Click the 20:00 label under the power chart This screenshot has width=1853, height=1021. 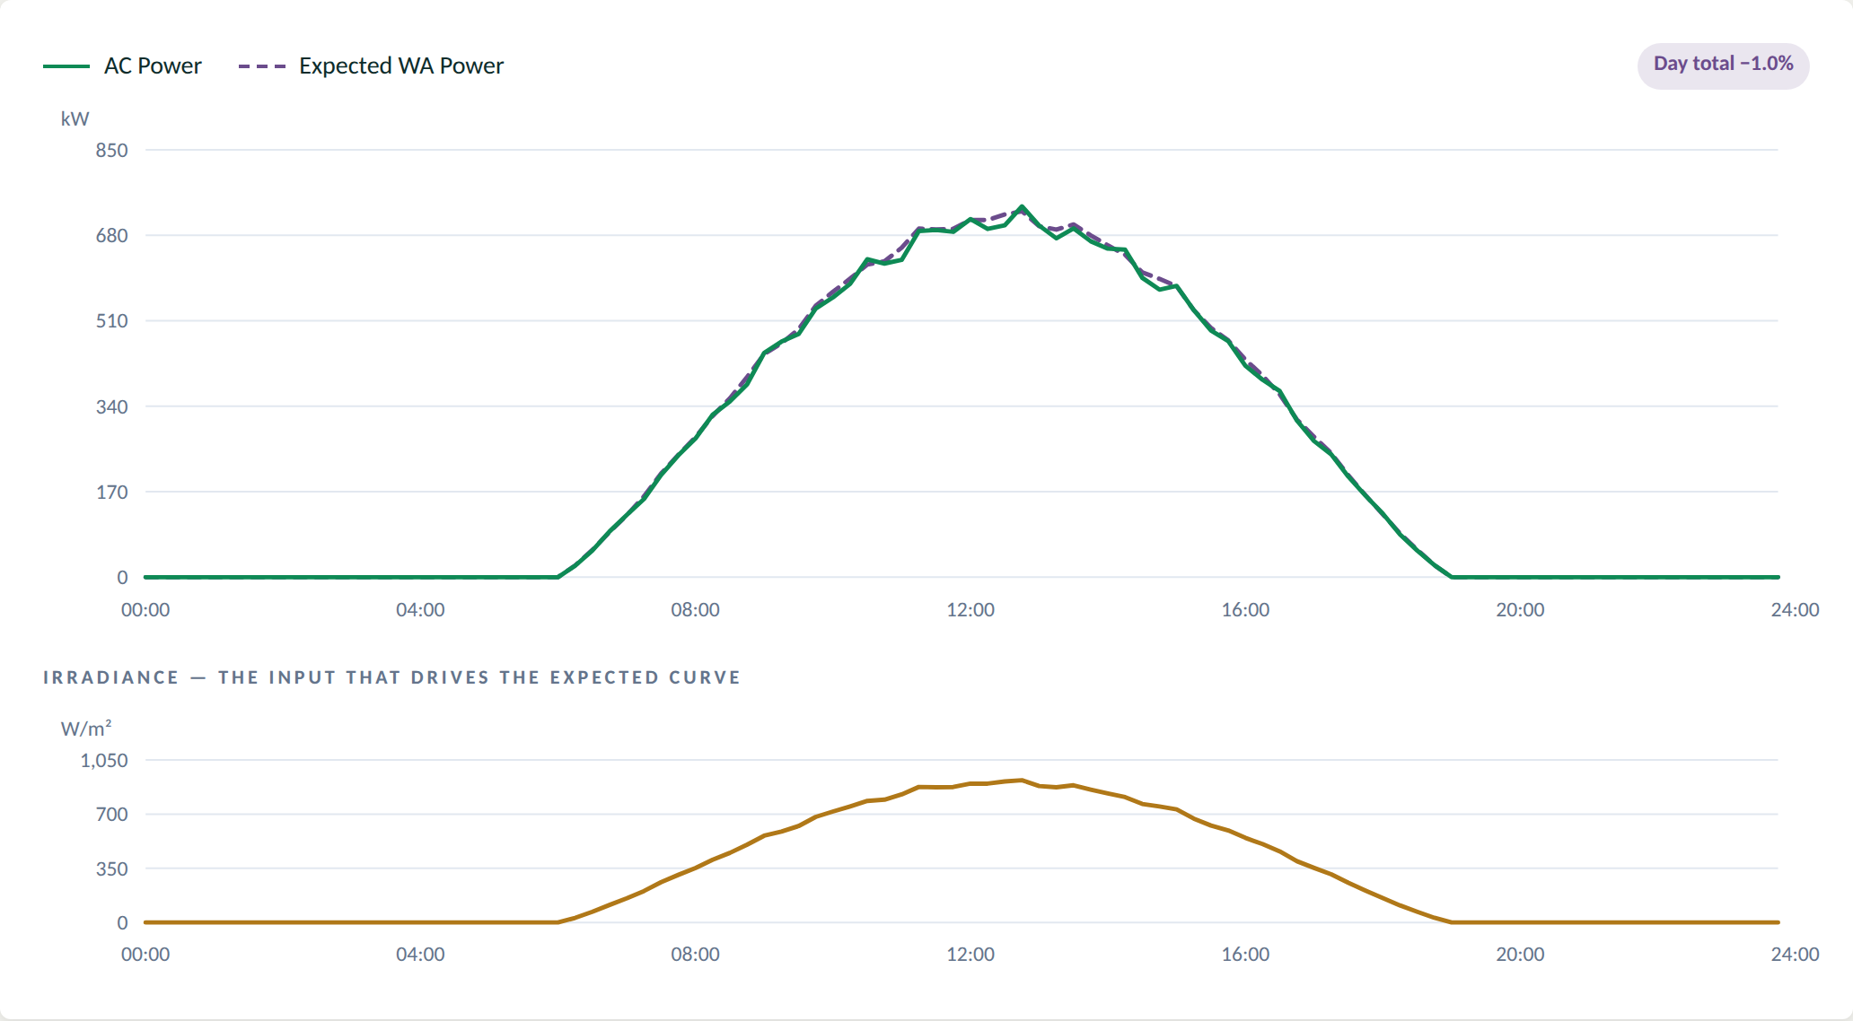1520,609
